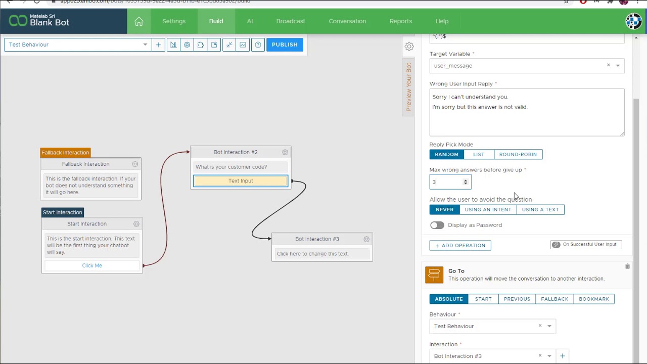
Task: Clear the Test Behaviour selection in Go To
Action: [540, 326]
